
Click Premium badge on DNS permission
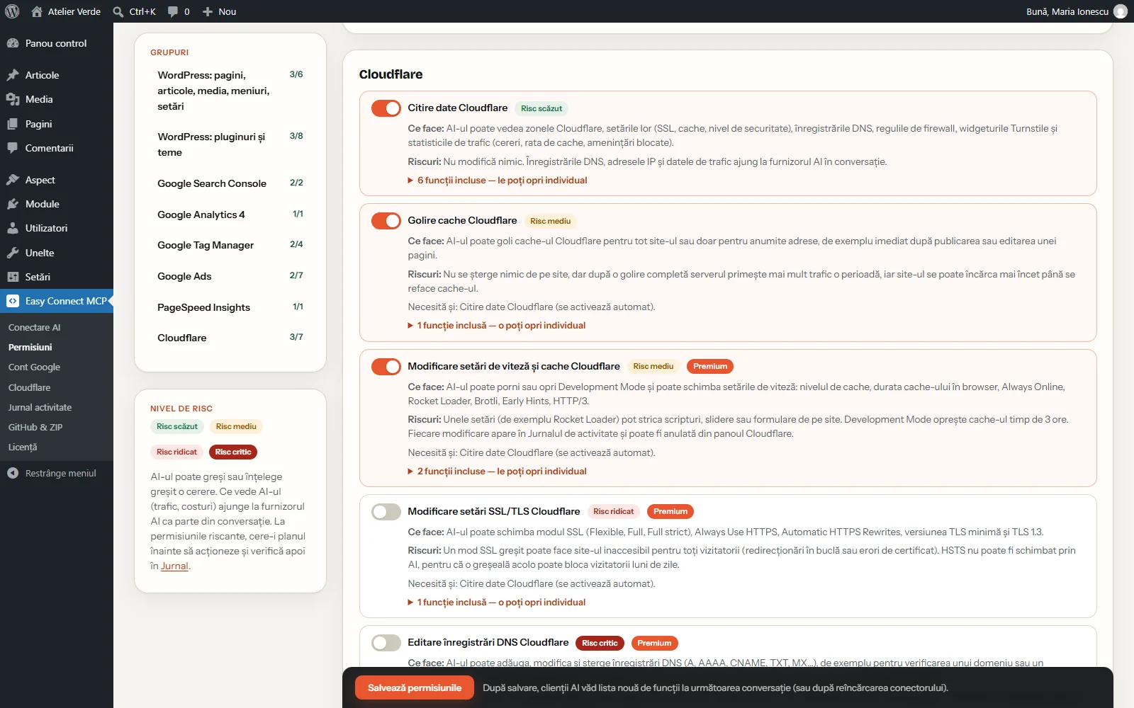click(654, 643)
